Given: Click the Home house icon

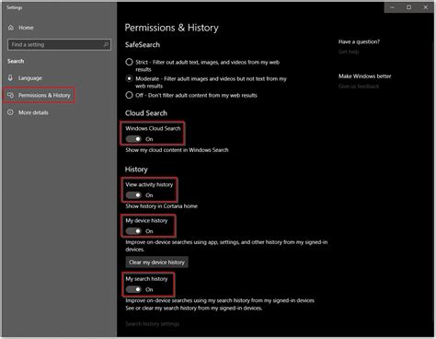Looking at the screenshot, I should [x=11, y=28].
